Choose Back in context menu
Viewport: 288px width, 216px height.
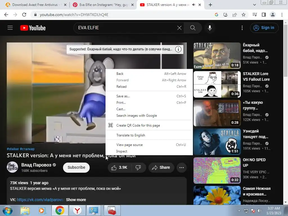[149, 74]
